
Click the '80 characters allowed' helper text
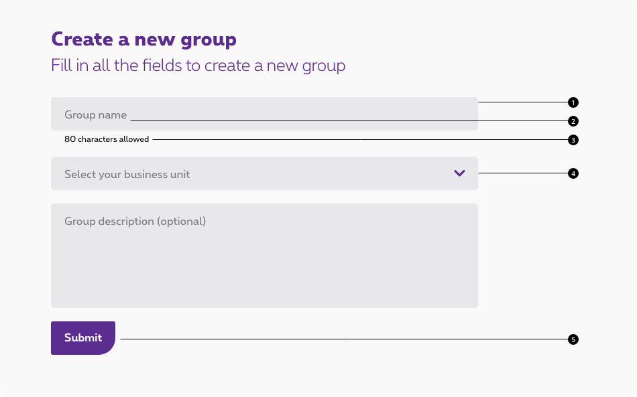(107, 139)
